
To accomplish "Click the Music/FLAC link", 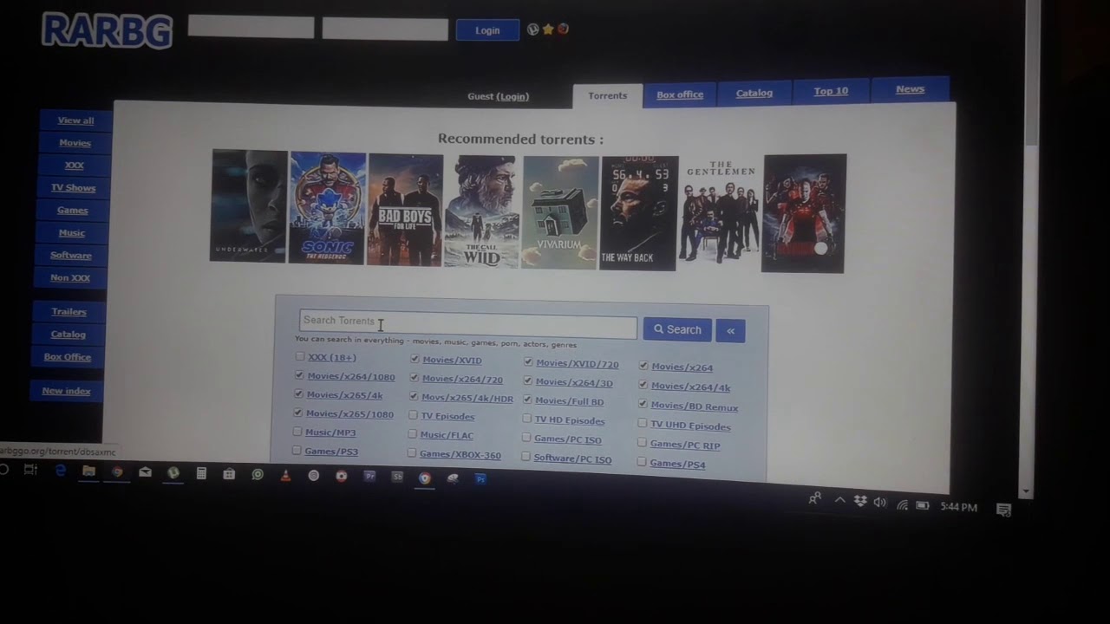I will (x=447, y=435).
